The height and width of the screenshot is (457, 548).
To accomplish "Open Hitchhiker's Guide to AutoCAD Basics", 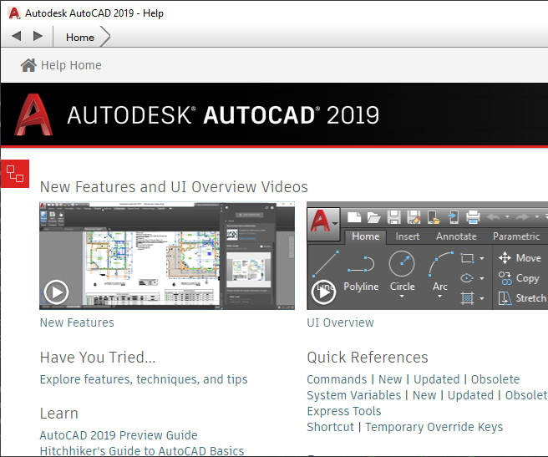I will point(142,451).
